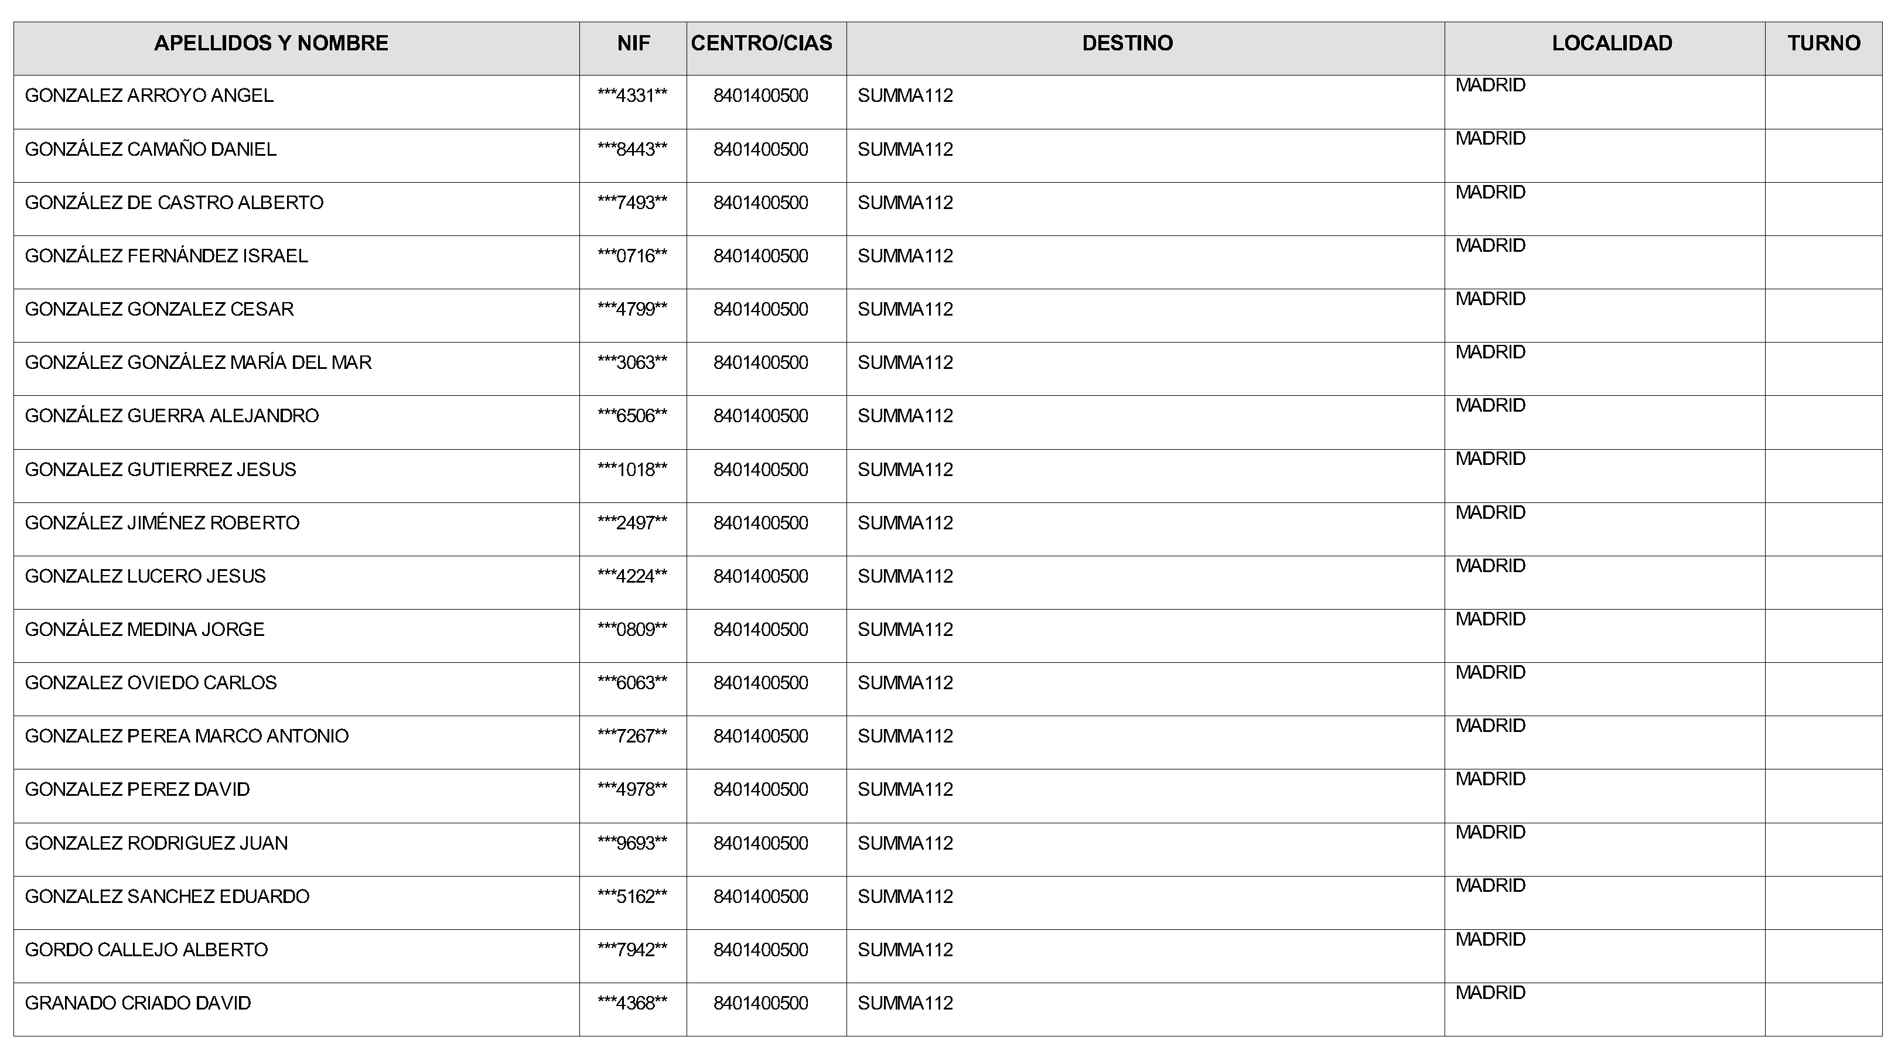Click MADRID in the GONZALEZ LUCERO JESUS row
Image resolution: width=1898 pixels, height=1047 pixels.
click(1490, 566)
